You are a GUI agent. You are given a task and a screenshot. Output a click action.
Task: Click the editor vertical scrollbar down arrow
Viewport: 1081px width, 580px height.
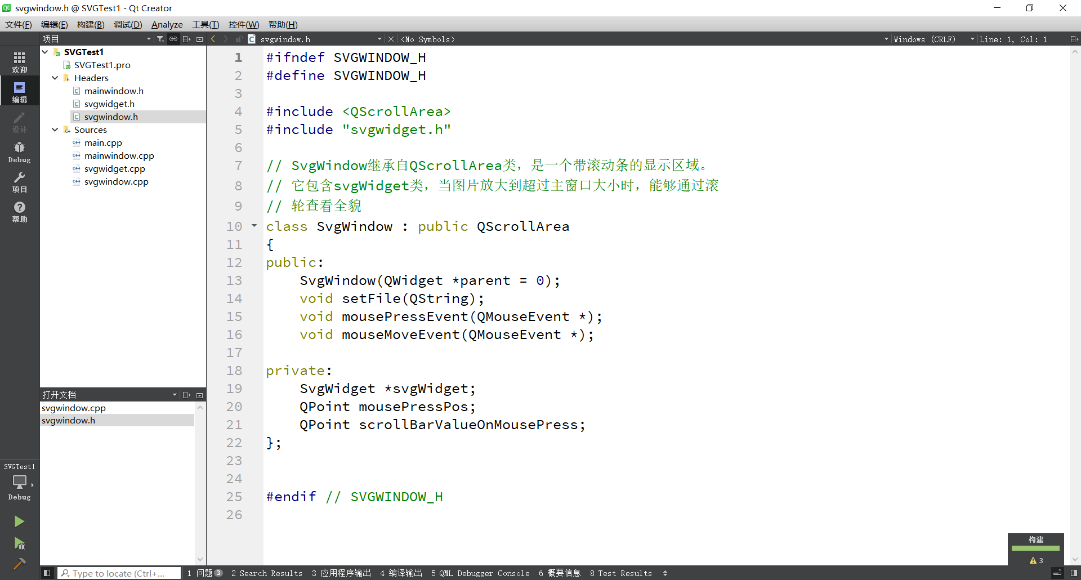(1075, 559)
